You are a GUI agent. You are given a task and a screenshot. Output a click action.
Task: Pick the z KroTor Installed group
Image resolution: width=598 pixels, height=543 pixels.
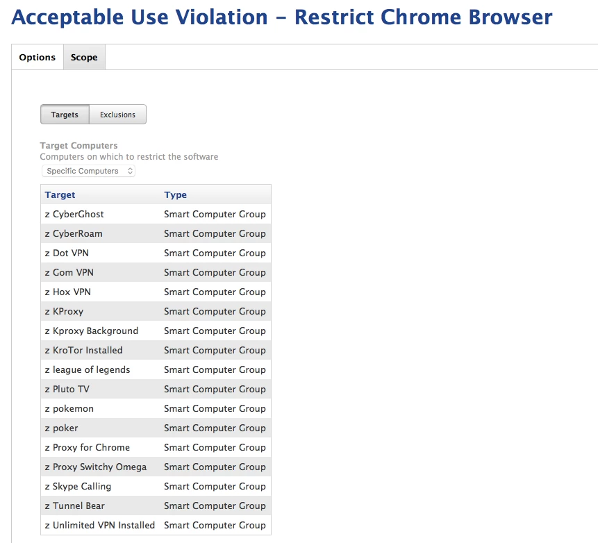pos(156,351)
